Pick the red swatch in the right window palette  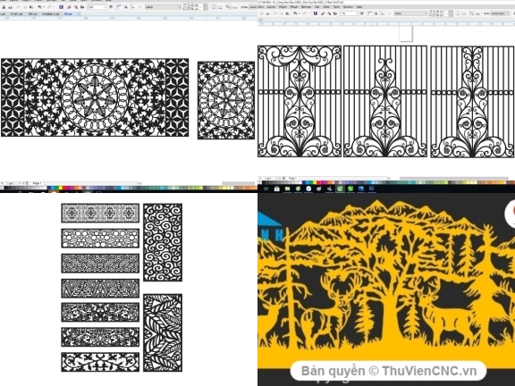[318, 182]
